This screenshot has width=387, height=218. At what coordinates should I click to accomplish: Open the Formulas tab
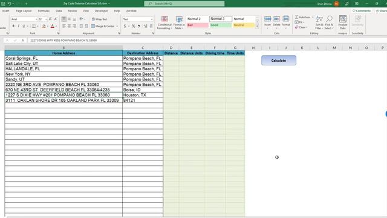[44, 11]
